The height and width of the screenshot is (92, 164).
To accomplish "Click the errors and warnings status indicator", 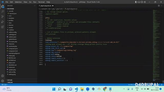I will pos(4,85).
